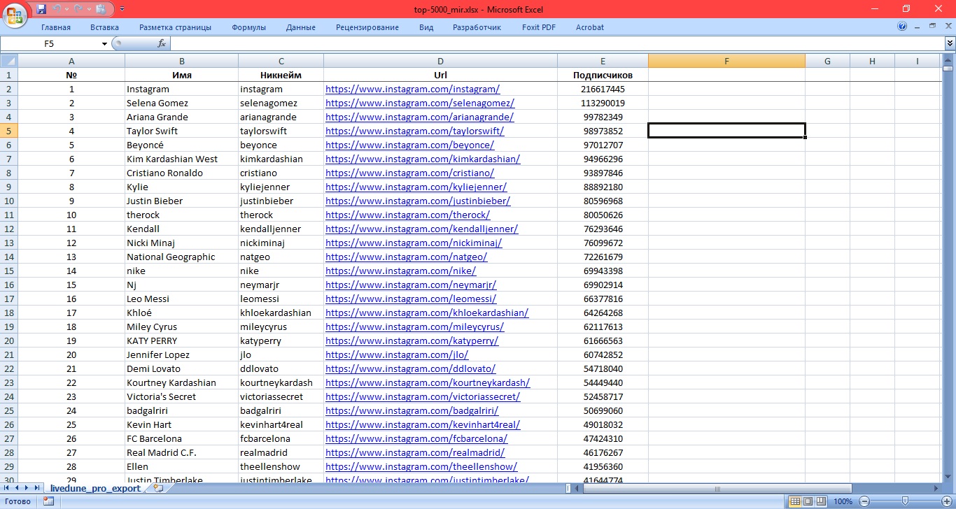Click the Insert Function fx icon

point(162,43)
